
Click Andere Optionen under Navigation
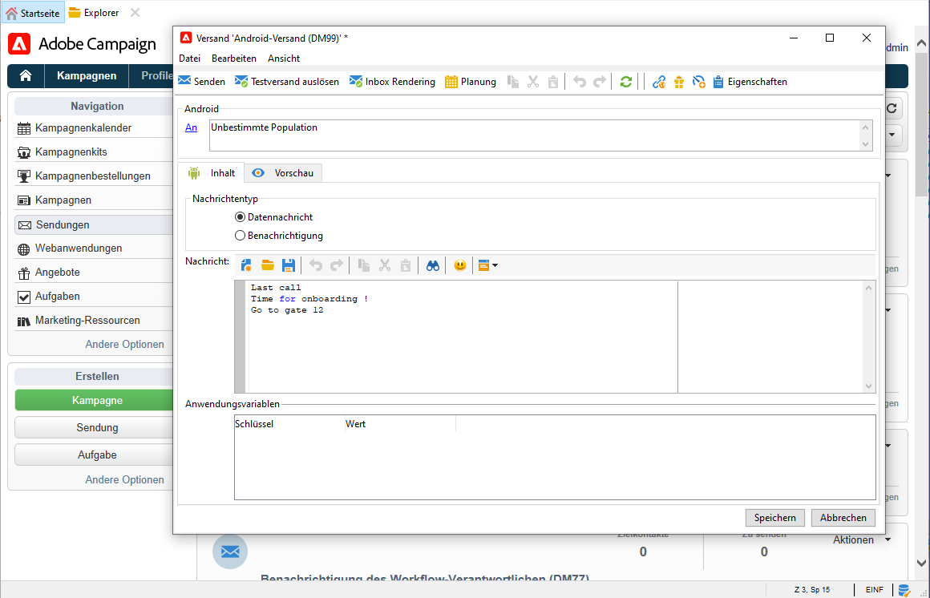coord(124,344)
